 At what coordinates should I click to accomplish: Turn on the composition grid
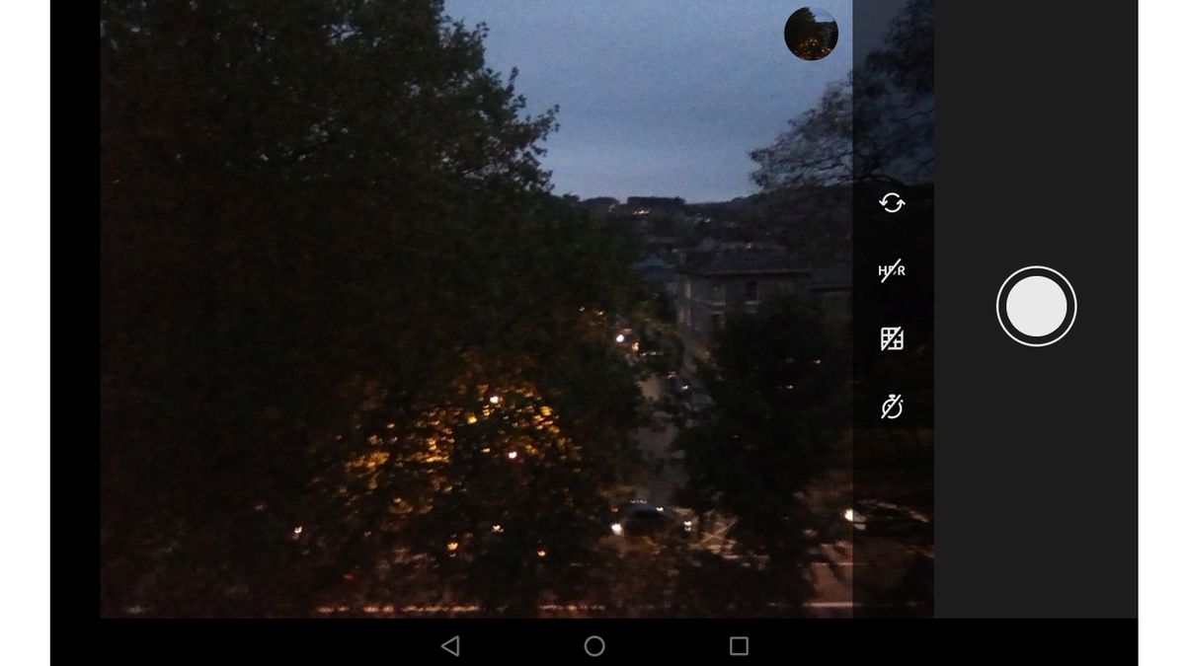click(x=891, y=337)
